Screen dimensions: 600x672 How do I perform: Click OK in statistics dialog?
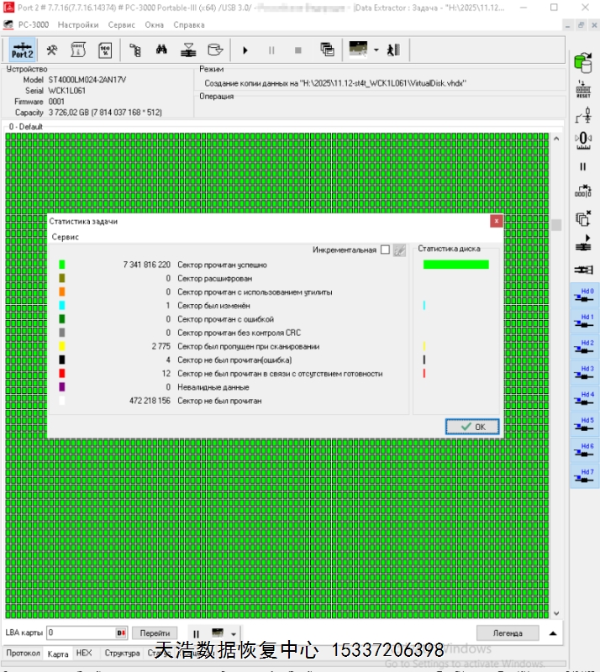click(x=472, y=427)
